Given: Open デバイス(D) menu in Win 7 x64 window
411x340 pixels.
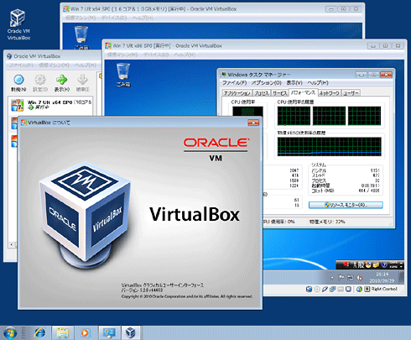Looking at the screenshot, I should [114, 18].
